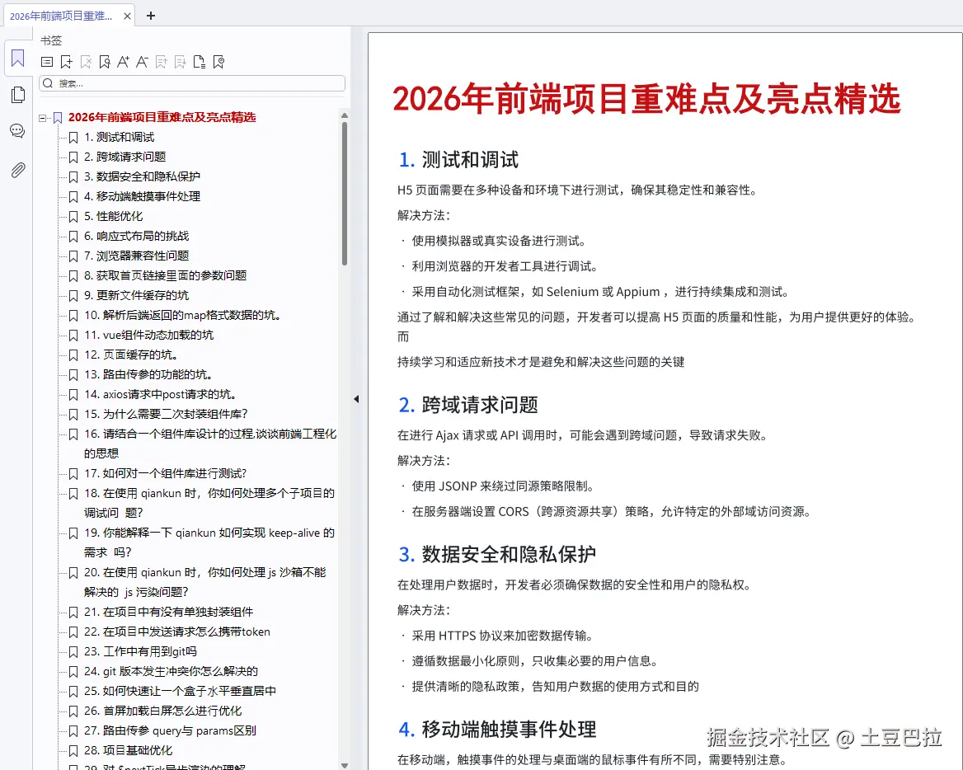The image size is (963, 770).
Task: Go to bookmark '25. 如何快速让一个盒子水平垂直居中'
Action: pyautogui.click(x=180, y=692)
